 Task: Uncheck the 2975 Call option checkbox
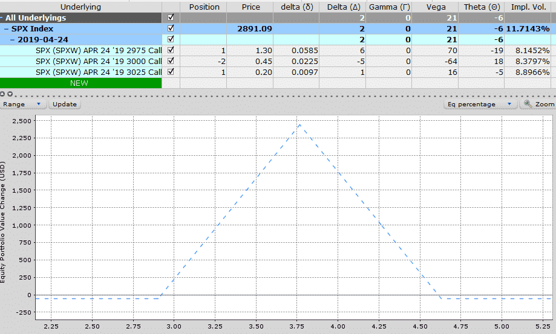pos(171,50)
